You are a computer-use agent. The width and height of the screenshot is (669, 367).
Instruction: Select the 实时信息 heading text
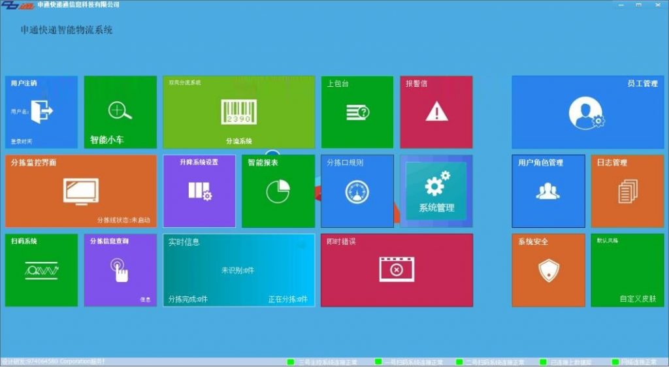(184, 242)
